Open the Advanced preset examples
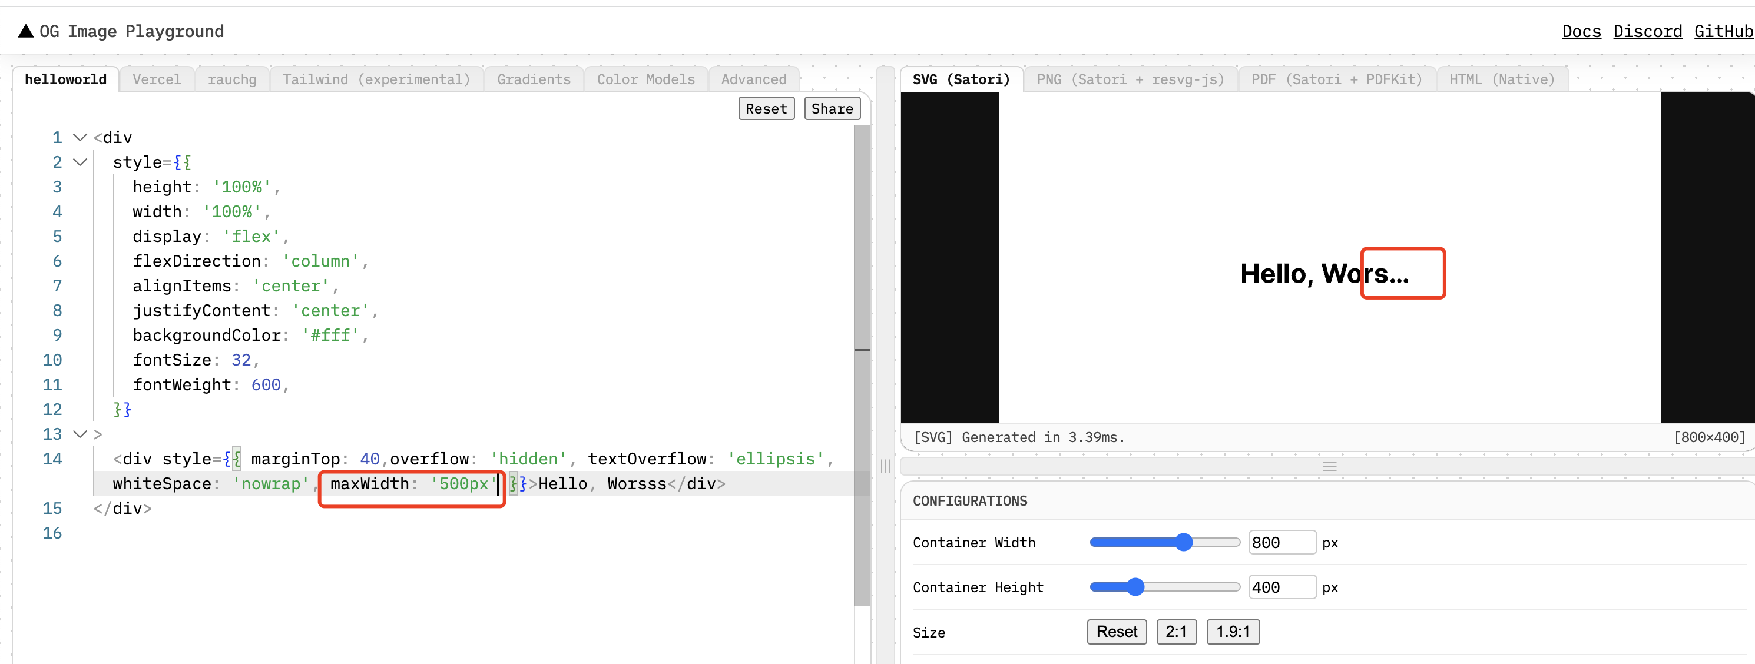The image size is (1755, 664). pos(753,79)
